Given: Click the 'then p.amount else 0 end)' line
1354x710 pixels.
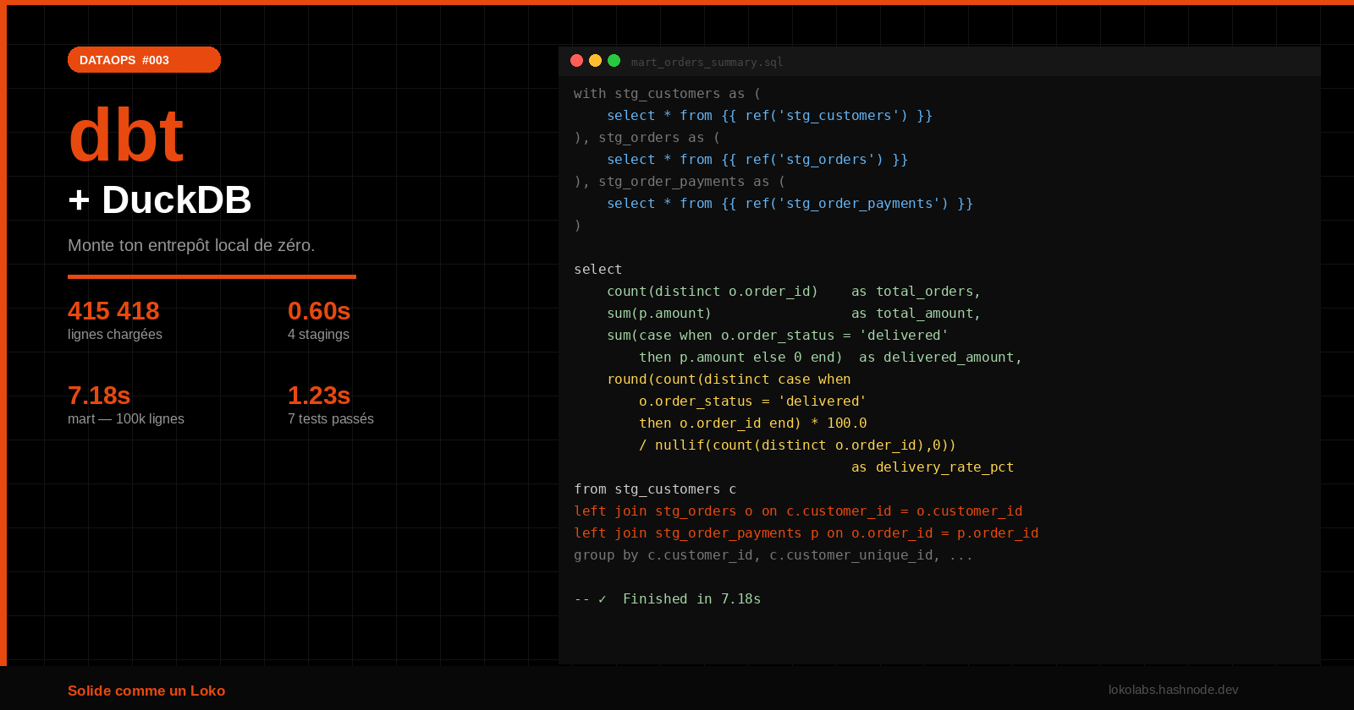Looking at the screenshot, I should (x=830, y=358).
